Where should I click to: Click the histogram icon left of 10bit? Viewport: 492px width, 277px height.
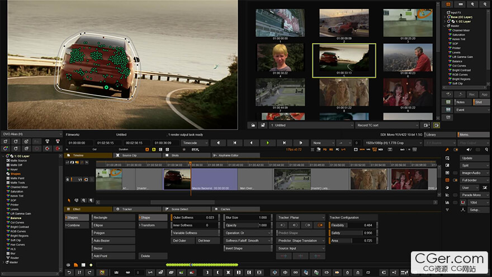(x=447, y=203)
